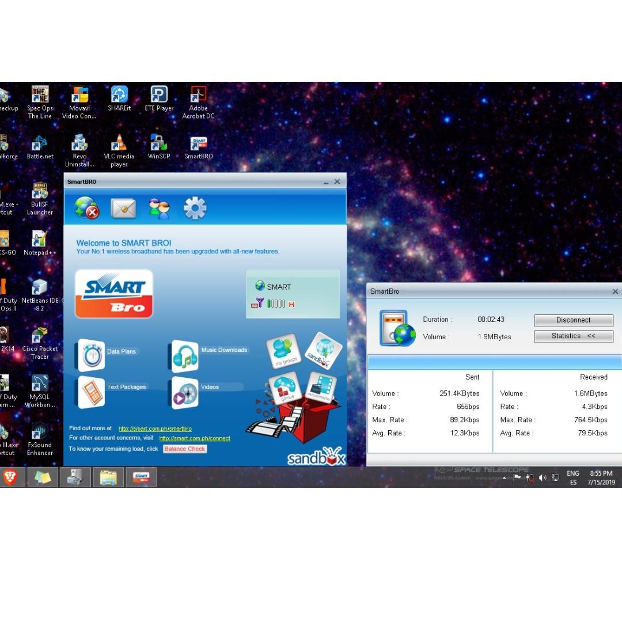Click SmartBRO taskbar button
This screenshot has height=622, width=622.
(141, 477)
